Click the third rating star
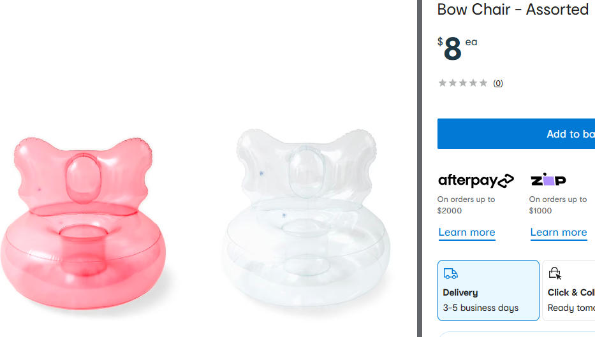Screen dimensions: 595x337 (x=463, y=83)
